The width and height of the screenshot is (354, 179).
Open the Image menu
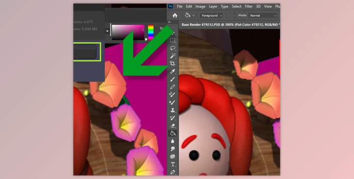click(x=200, y=6)
